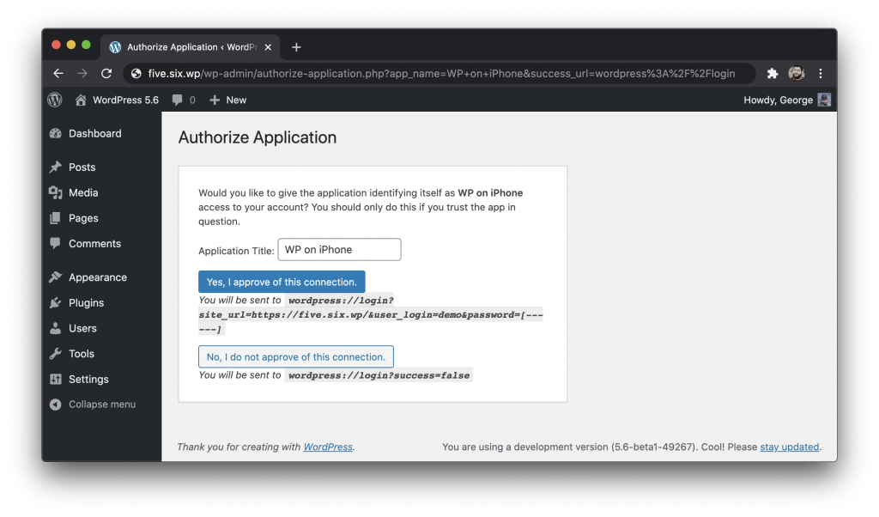Open the comments bubble icon in admin bar

[177, 100]
